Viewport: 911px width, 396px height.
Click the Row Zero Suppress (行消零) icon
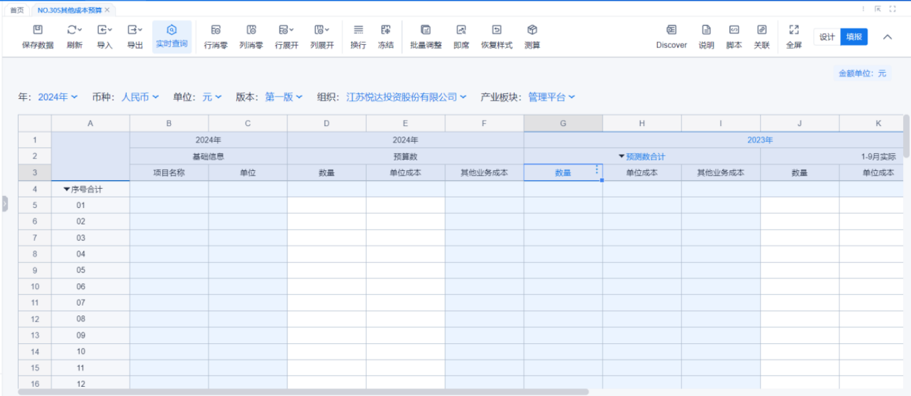(x=216, y=30)
